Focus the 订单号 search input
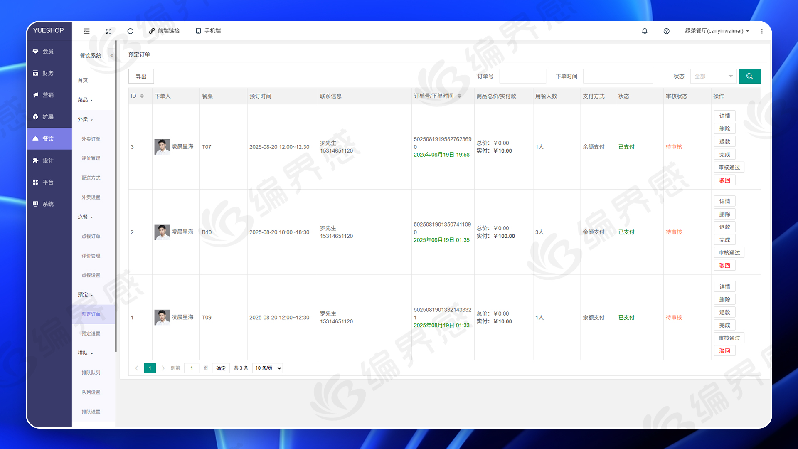 pyautogui.click(x=522, y=76)
